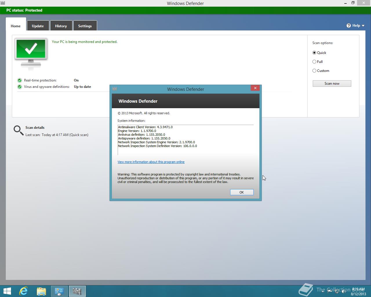Click the Engine Version 1.1.9700.0 line
This screenshot has height=297, width=371.
pyautogui.click(x=137, y=131)
